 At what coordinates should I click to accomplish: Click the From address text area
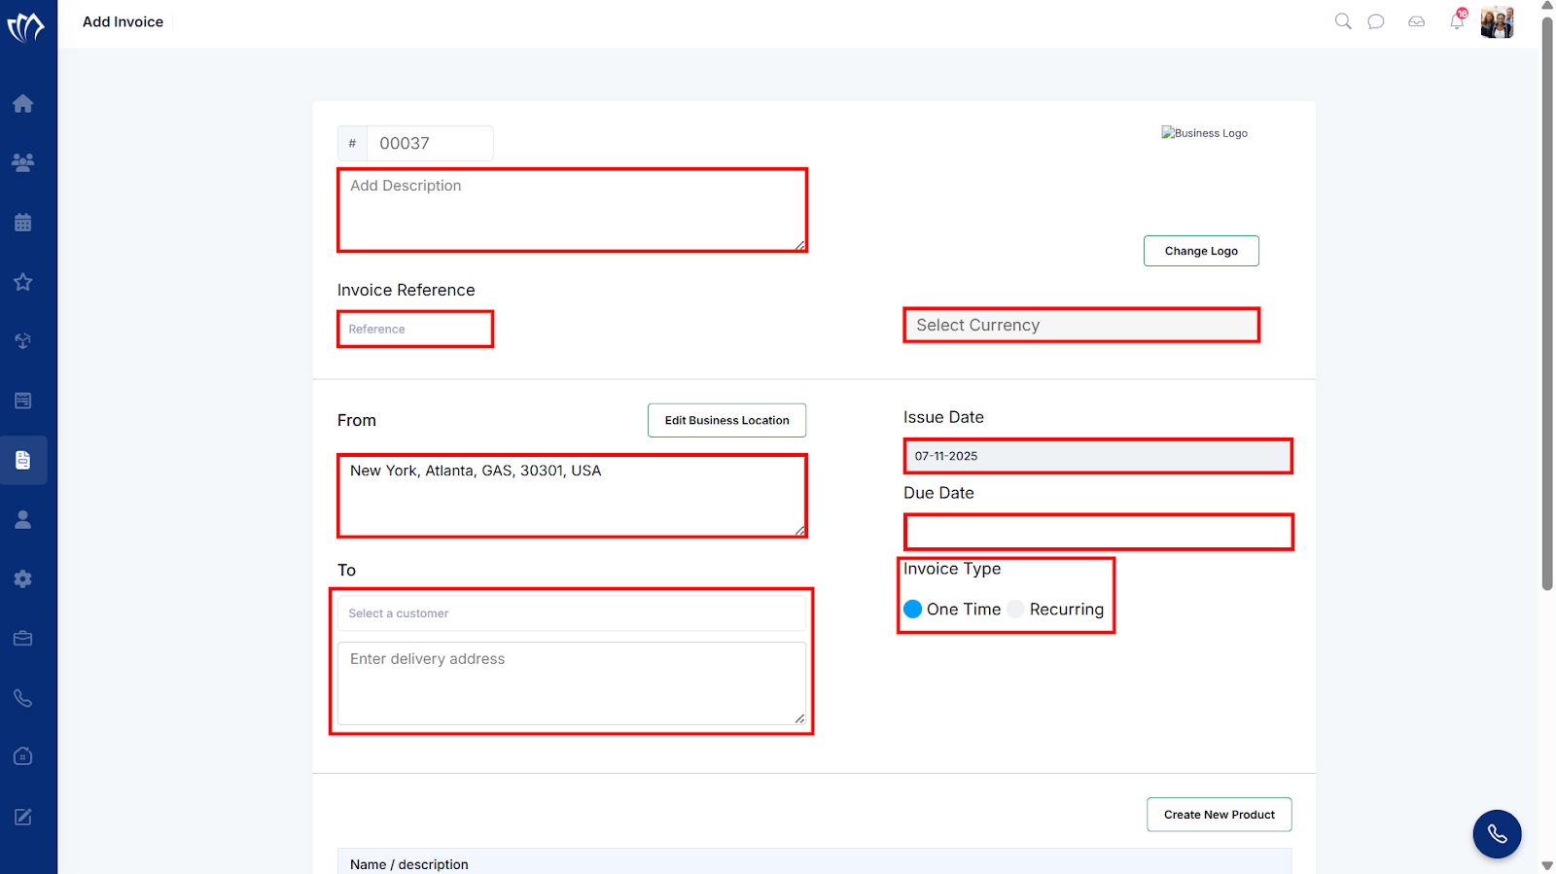coord(572,496)
